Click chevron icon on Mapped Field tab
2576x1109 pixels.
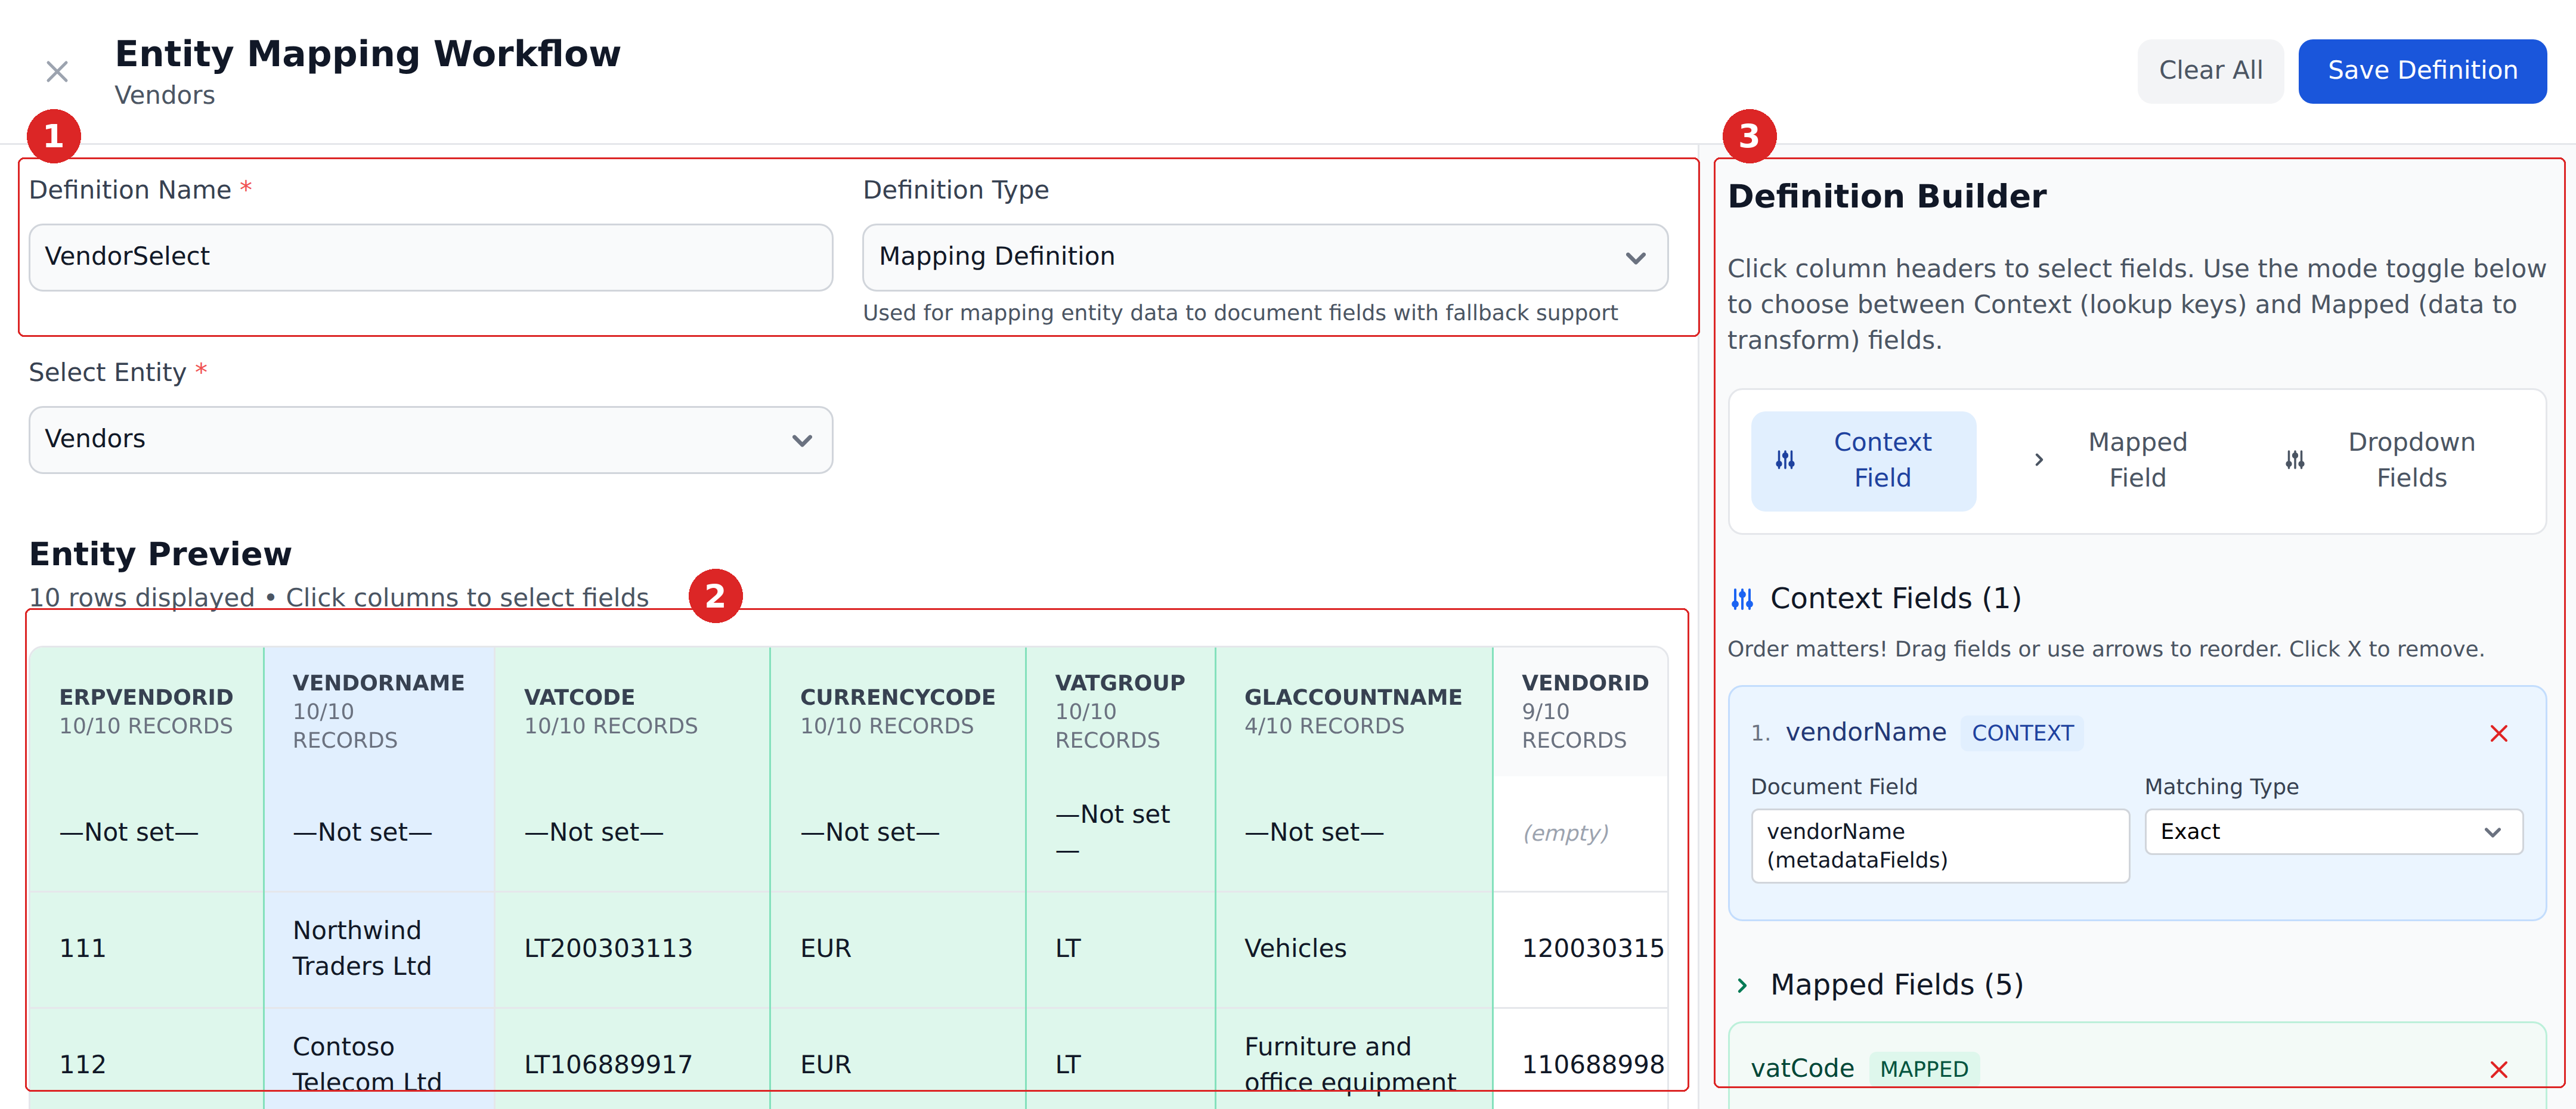[x=2039, y=460]
